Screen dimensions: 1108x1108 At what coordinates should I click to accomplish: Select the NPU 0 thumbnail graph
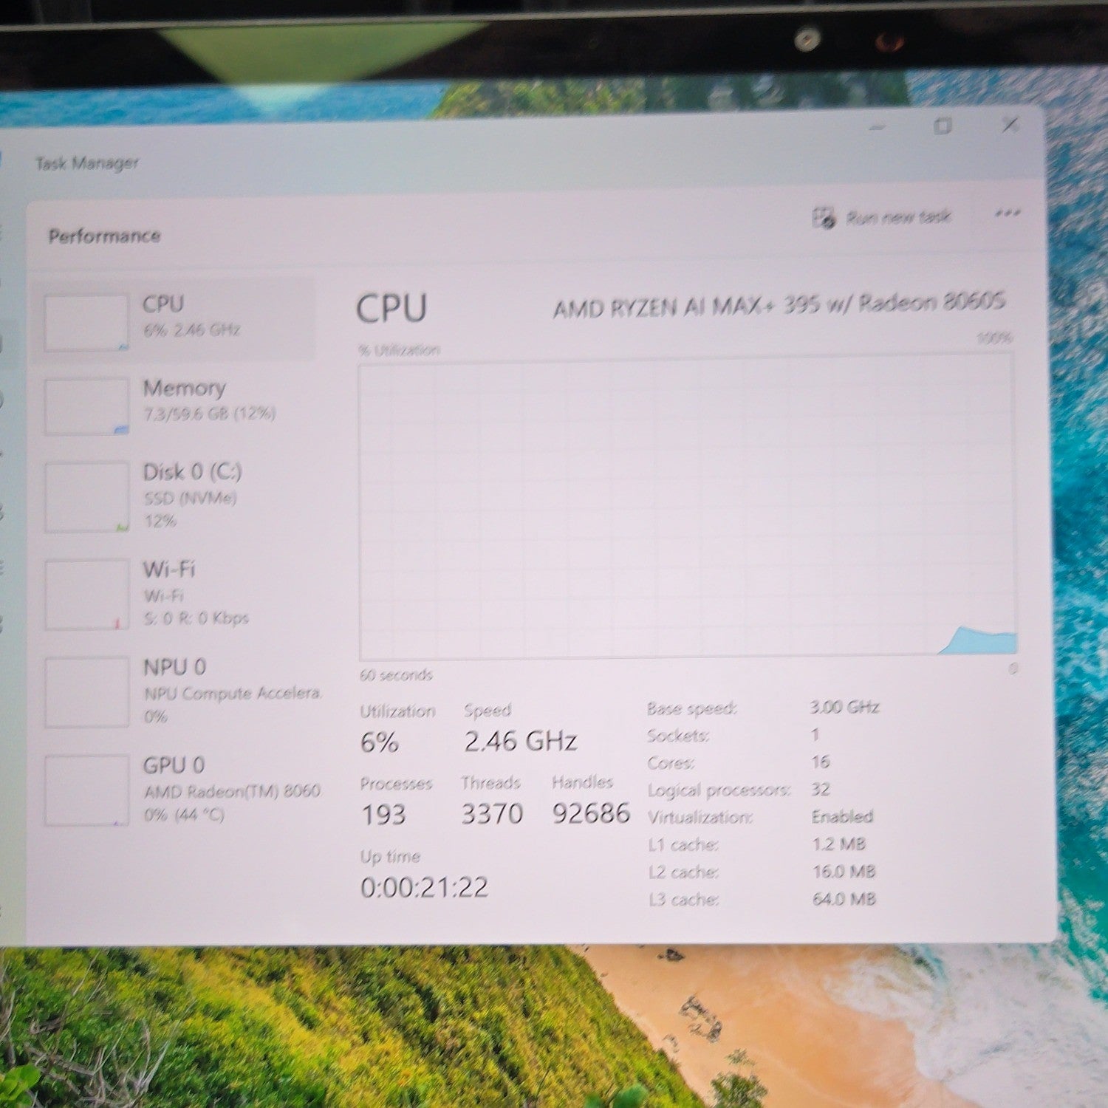point(87,692)
